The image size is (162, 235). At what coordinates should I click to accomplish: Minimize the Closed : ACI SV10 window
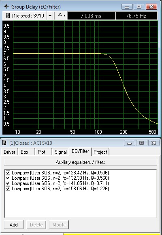(129, 143)
